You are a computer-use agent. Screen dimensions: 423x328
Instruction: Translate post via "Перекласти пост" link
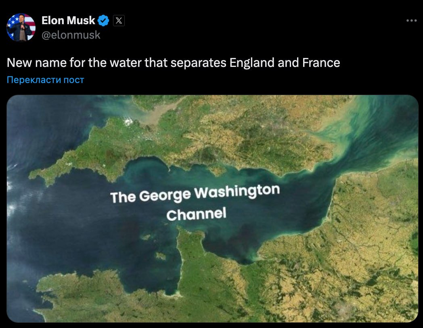[45, 80]
